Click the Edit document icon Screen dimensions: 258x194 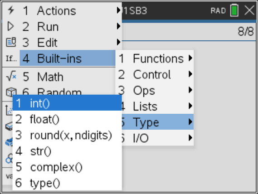(x=11, y=42)
